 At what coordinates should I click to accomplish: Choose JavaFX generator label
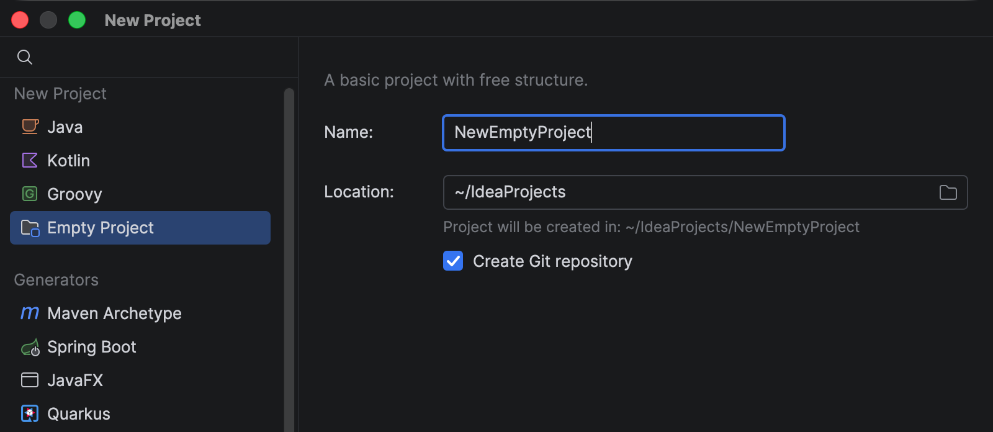point(75,380)
